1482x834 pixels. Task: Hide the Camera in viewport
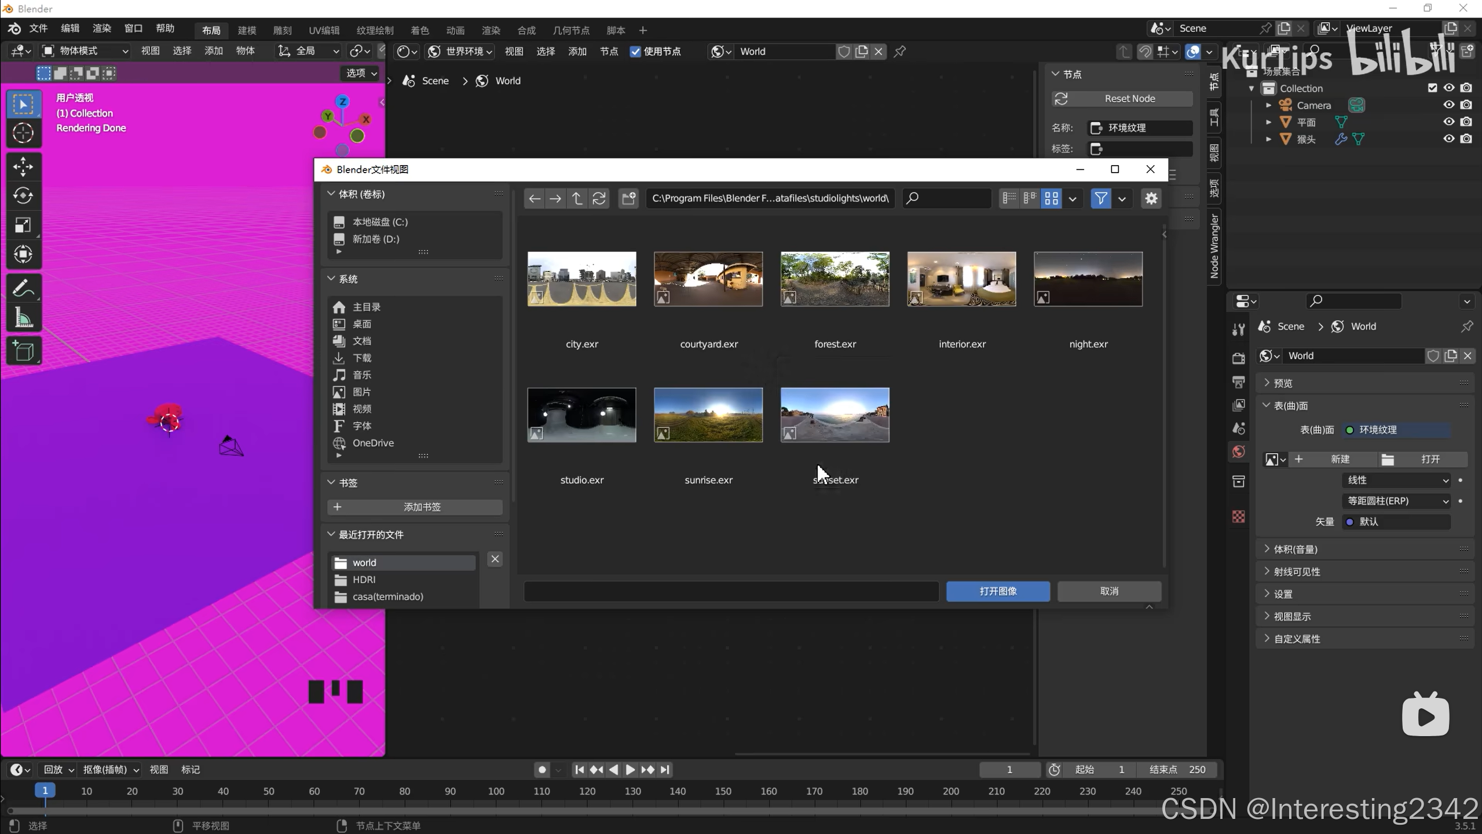pos(1448,105)
